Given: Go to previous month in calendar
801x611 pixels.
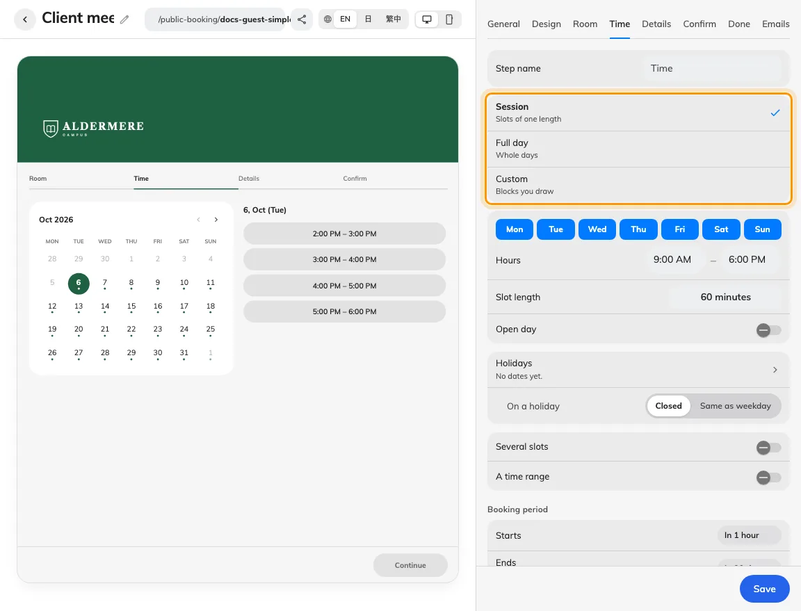Looking at the screenshot, I should [198, 220].
